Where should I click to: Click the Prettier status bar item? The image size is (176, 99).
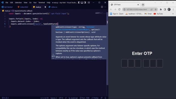95,98
